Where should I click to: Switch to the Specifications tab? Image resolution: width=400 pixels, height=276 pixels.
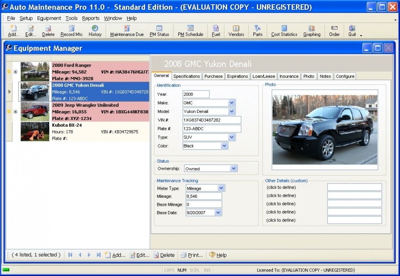coord(186,76)
